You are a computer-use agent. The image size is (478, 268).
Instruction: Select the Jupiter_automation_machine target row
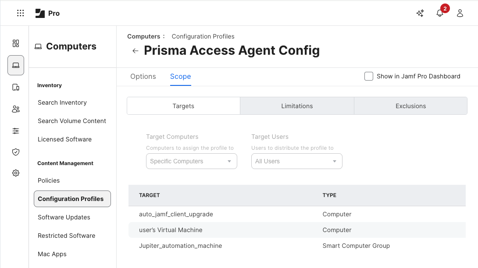181,246
